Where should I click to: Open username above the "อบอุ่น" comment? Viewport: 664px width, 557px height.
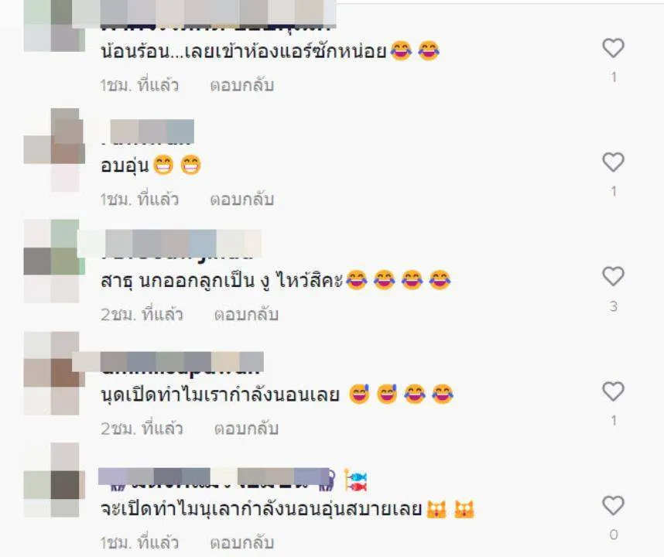click(x=146, y=133)
